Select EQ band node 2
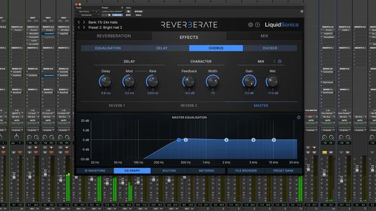Viewport: 376px width, 211px height. 186,140
